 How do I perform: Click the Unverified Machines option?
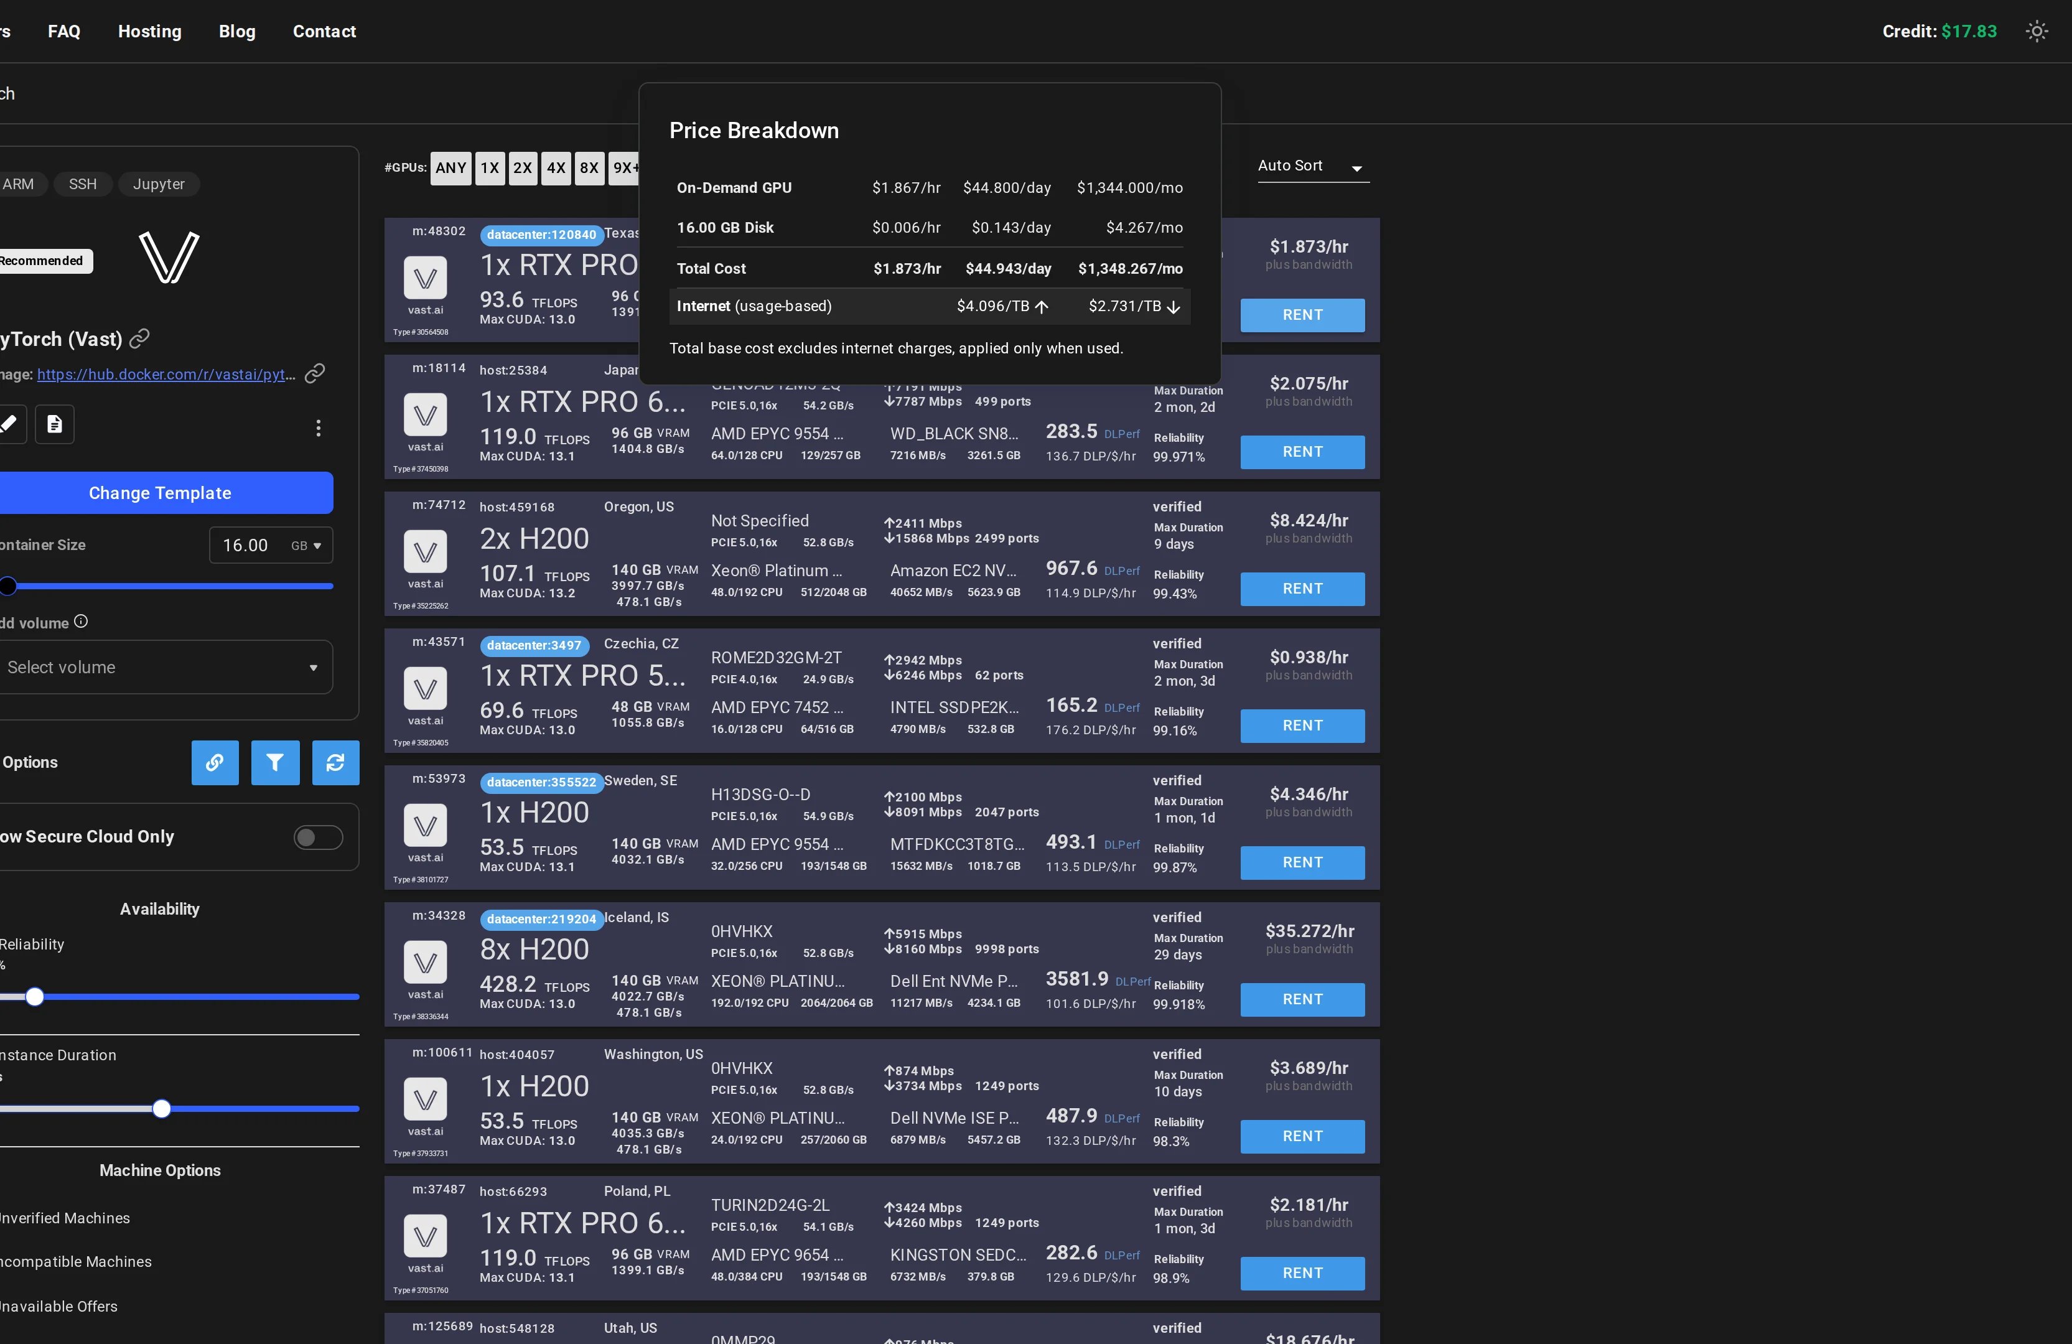tap(65, 1218)
